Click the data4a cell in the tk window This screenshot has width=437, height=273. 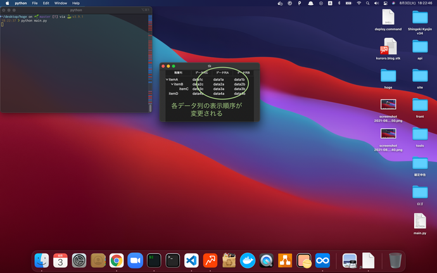218,94
